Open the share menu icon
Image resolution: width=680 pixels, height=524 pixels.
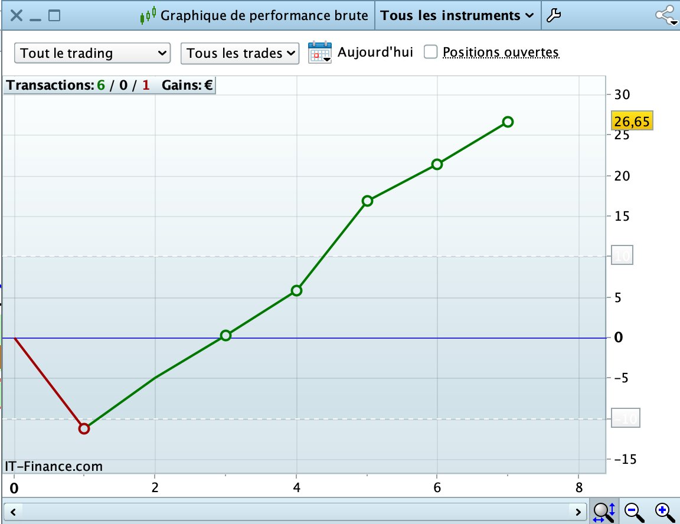click(666, 16)
